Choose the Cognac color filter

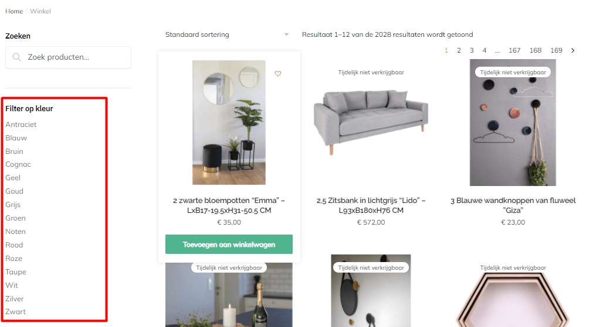point(18,164)
